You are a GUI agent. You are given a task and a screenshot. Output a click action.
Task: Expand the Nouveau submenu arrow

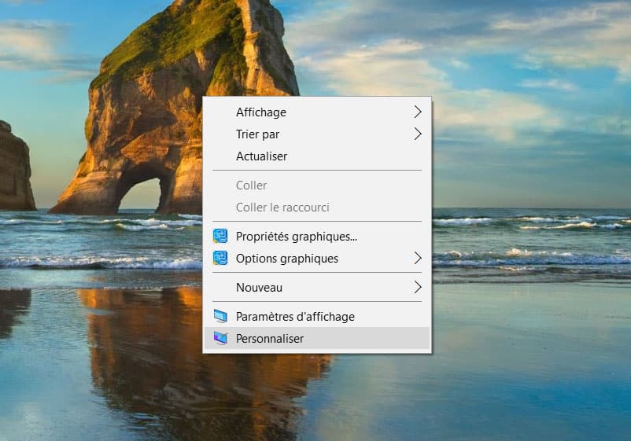tap(418, 288)
